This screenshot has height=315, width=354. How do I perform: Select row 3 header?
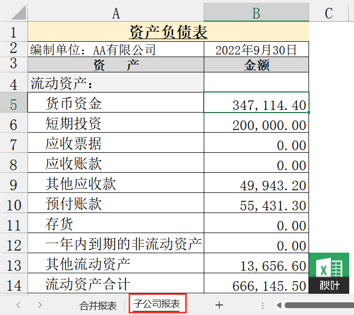[x=14, y=64]
